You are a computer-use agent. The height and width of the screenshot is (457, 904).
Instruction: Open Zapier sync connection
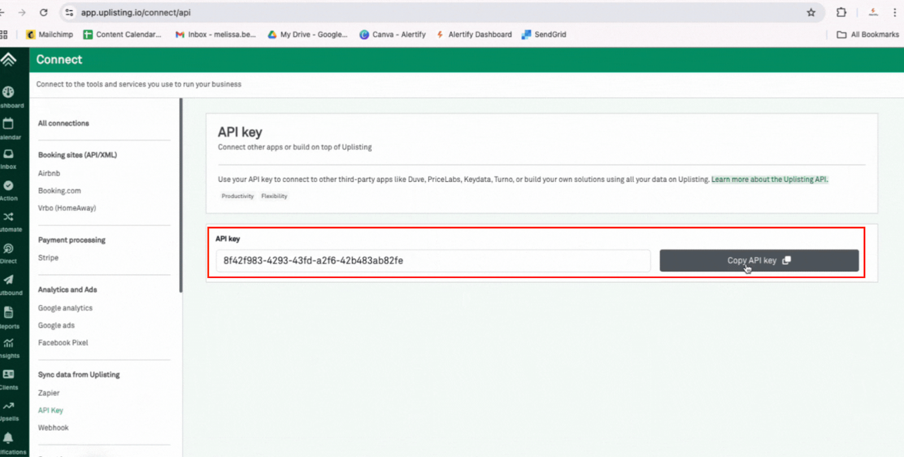coord(49,393)
